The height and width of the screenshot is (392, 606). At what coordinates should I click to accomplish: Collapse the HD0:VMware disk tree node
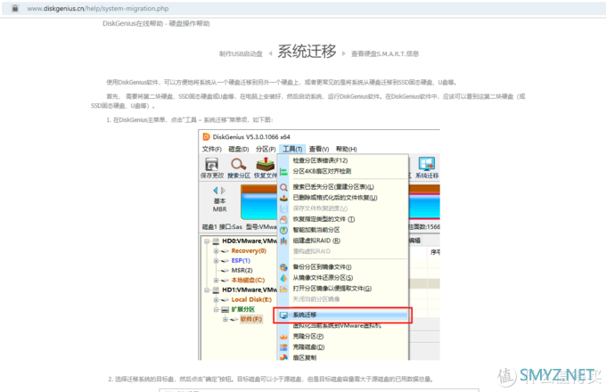pyautogui.click(x=207, y=241)
